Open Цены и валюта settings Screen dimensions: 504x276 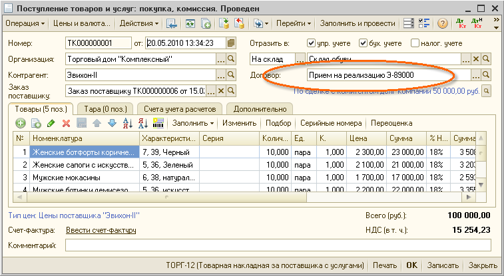click(x=82, y=23)
